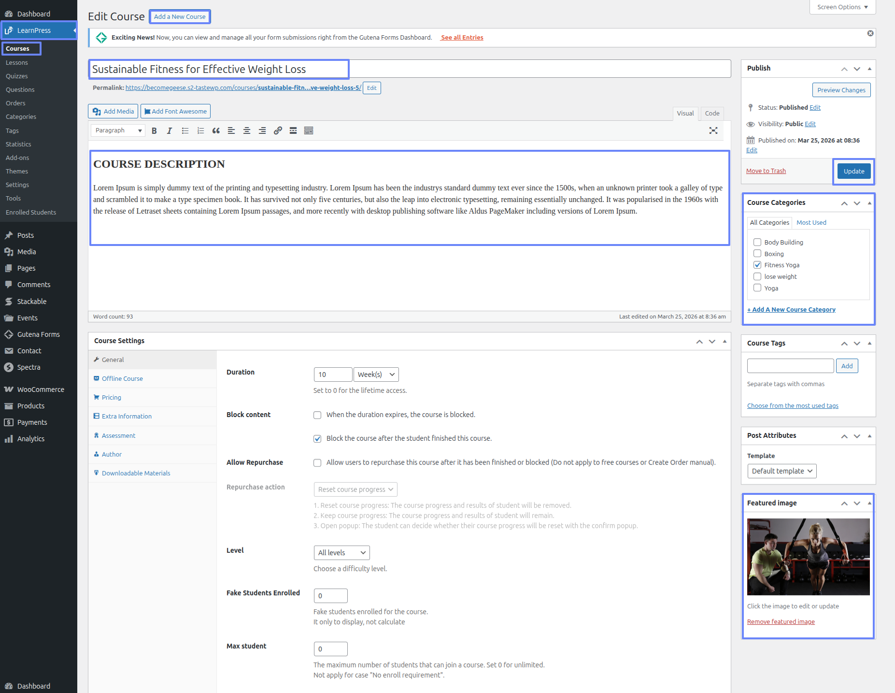
Task: Click the featured image thumbnail
Action: pos(808,557)
